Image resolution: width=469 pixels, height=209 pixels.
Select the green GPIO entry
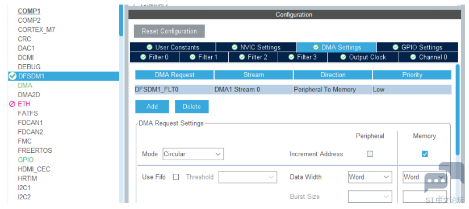26,160
